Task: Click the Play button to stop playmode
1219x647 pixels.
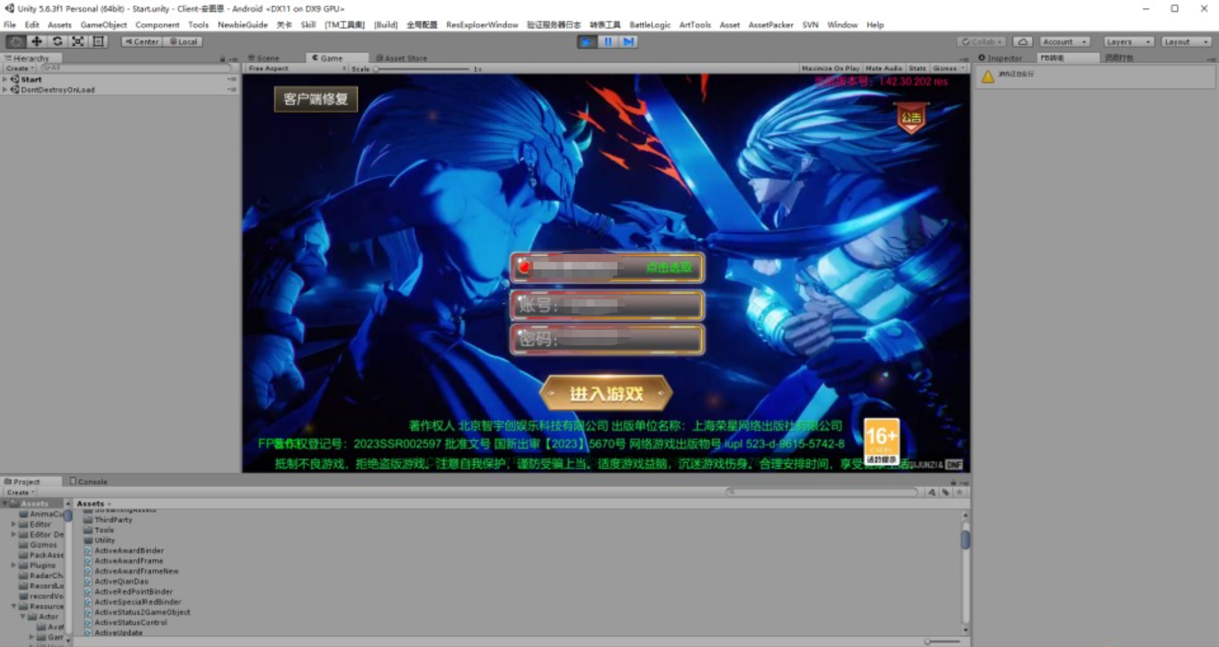Action: pos(587,42)
